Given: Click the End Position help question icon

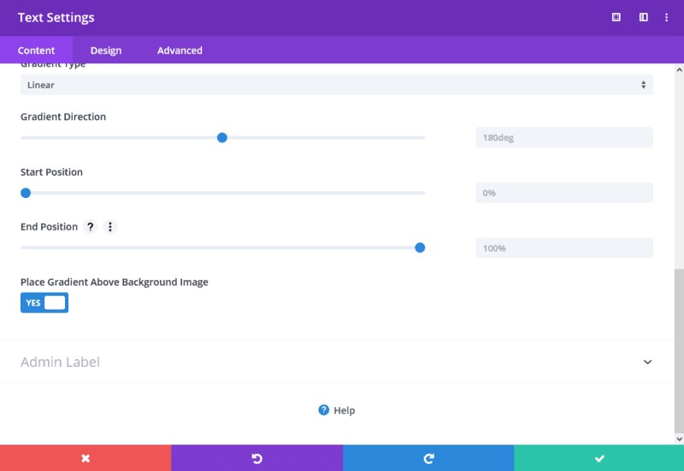Looking at the screenshot, I should click(x=91, y=227).
